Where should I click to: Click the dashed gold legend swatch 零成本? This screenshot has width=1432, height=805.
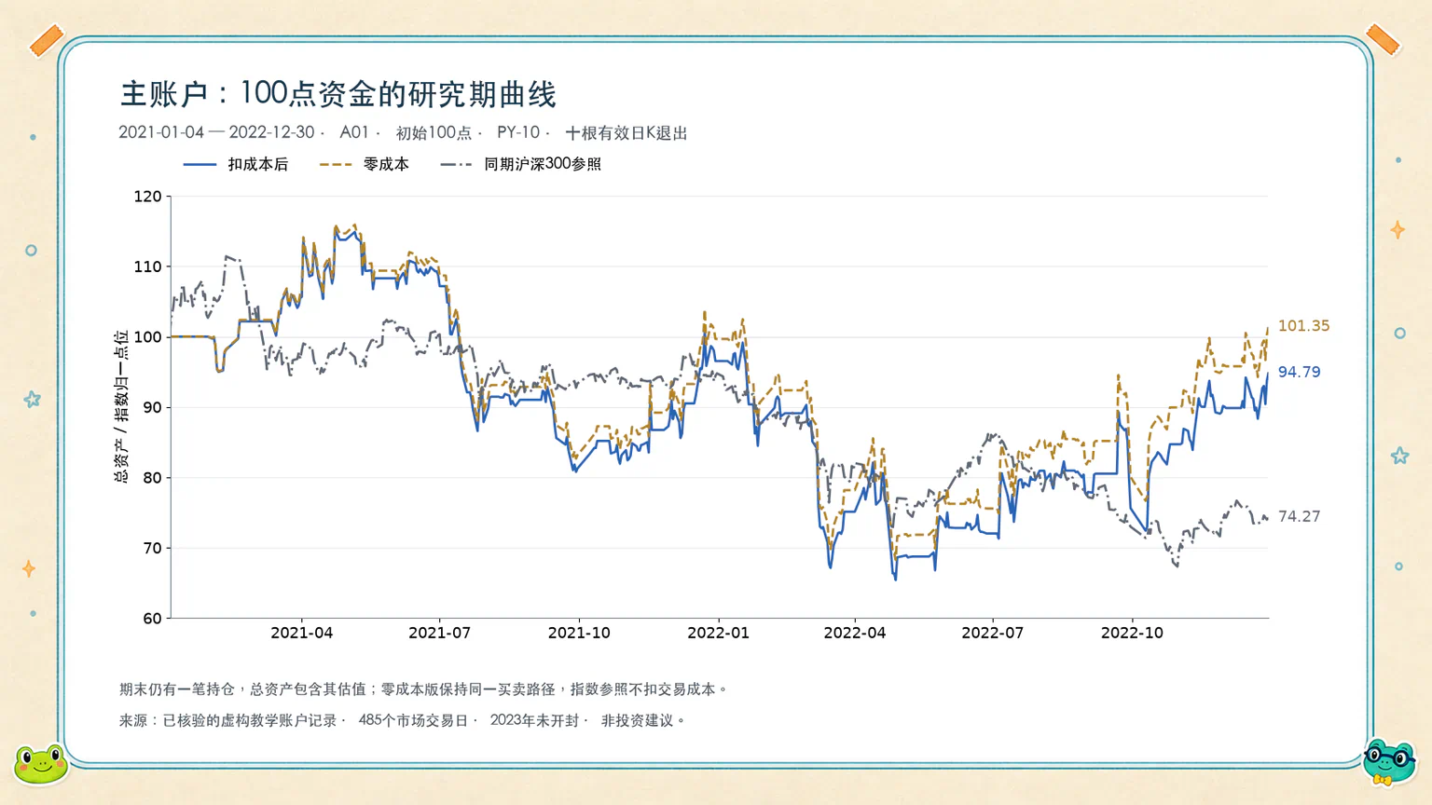click(x=336, y=164)
